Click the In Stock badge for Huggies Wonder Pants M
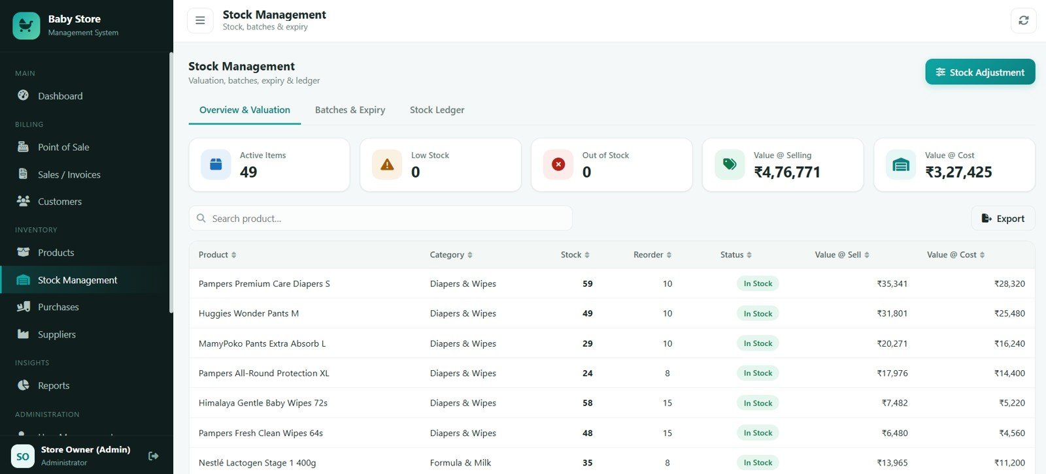Viewport: 1046px width, 474px height. [758, 313]
